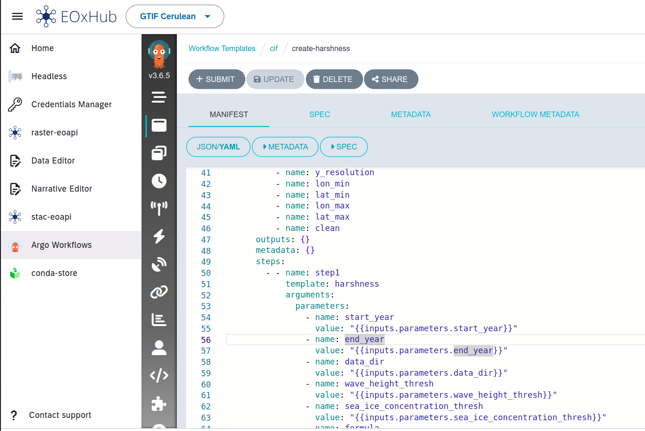645x431 pixels.
Task: View Reports via the chart icon
Action: click(159, 320)
